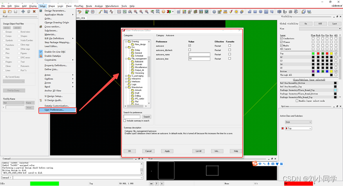Click the autosave_time value field

(x=199, y=59)
